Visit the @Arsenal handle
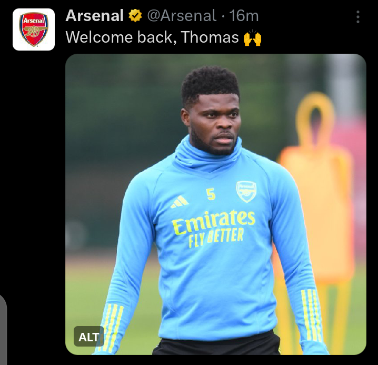 (181, 16)
